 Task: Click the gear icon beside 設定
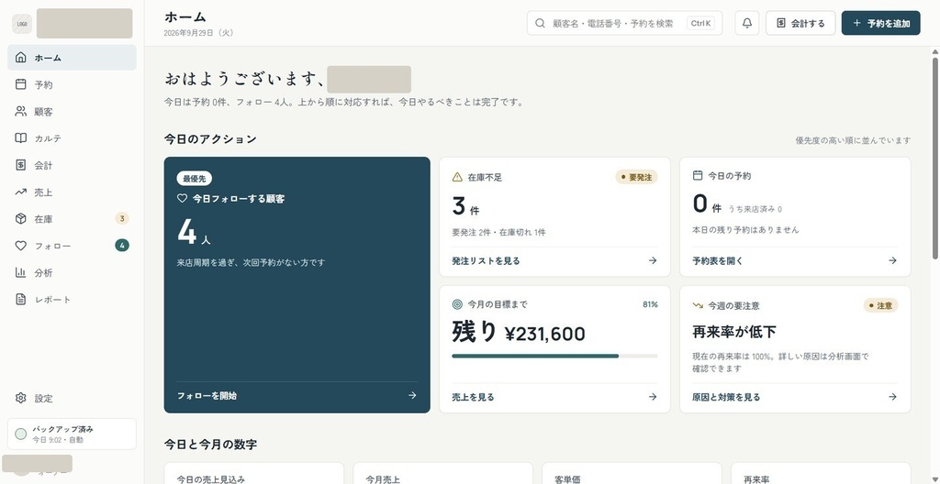pos(21,399)
